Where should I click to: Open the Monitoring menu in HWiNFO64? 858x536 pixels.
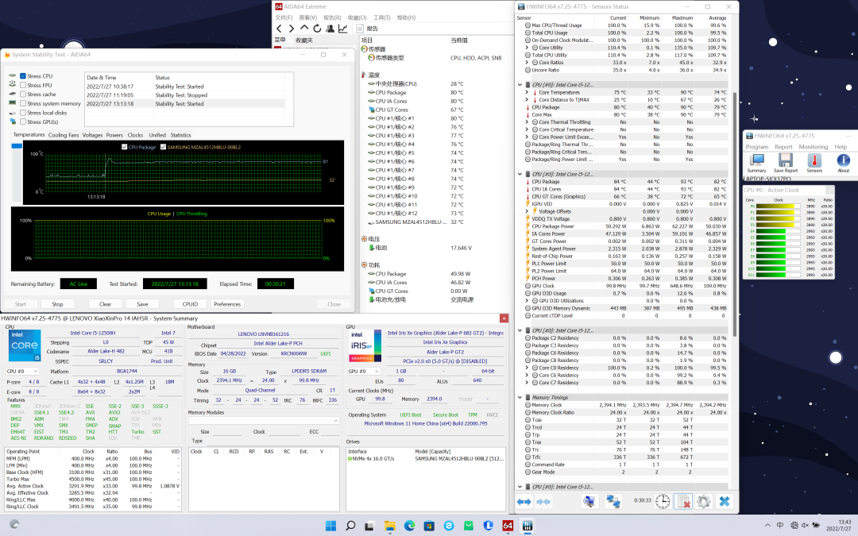813,147
